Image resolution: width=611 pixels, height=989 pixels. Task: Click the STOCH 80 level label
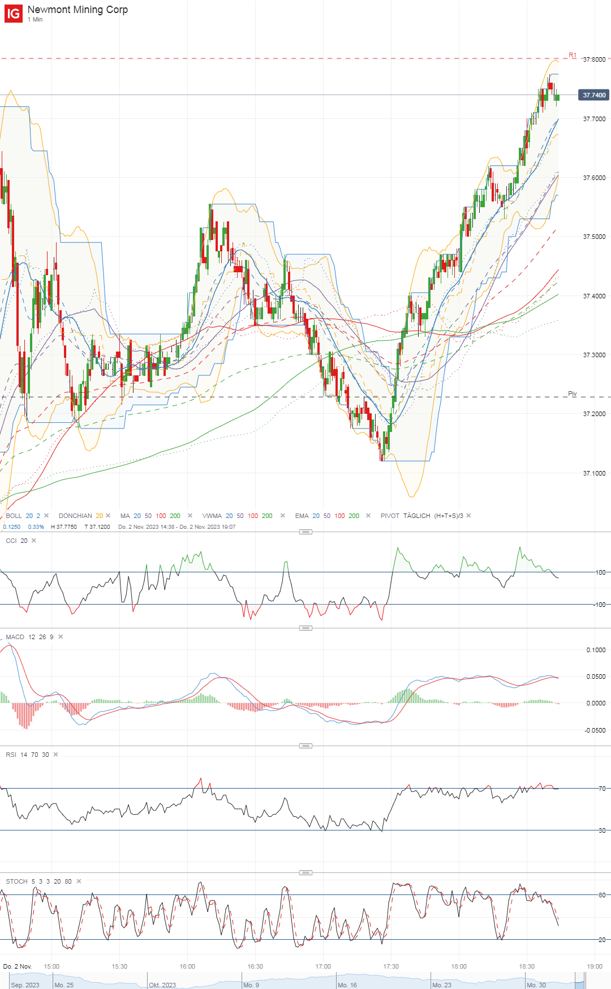point(602,895)
